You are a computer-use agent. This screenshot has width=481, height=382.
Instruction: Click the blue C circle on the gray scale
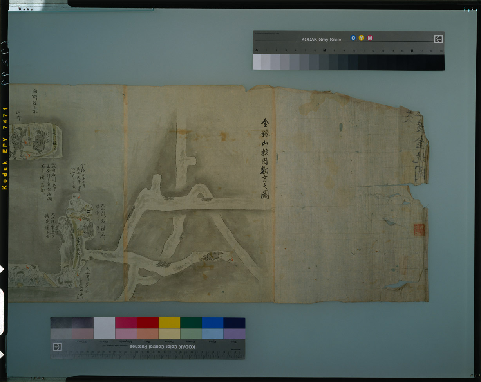tap(353, 38)
